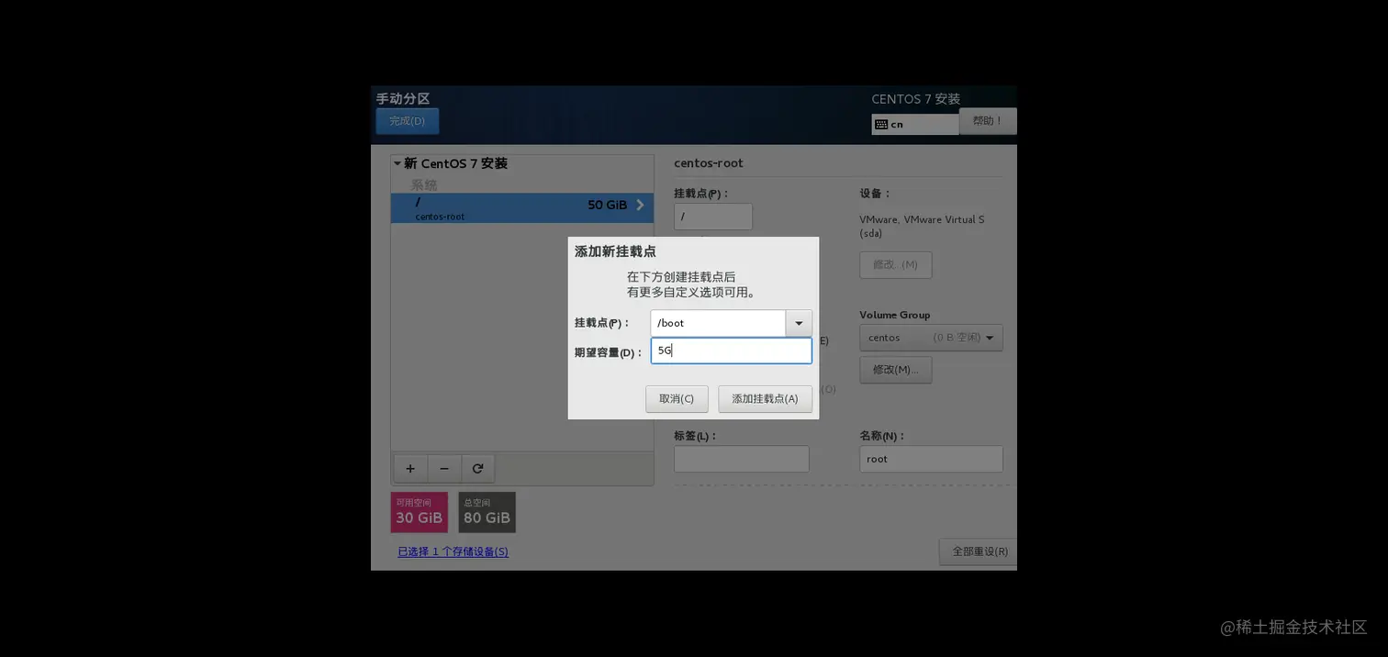Click the minus icon to remove a partition
Screen dimensions: 1388x657
pos(444,468)
